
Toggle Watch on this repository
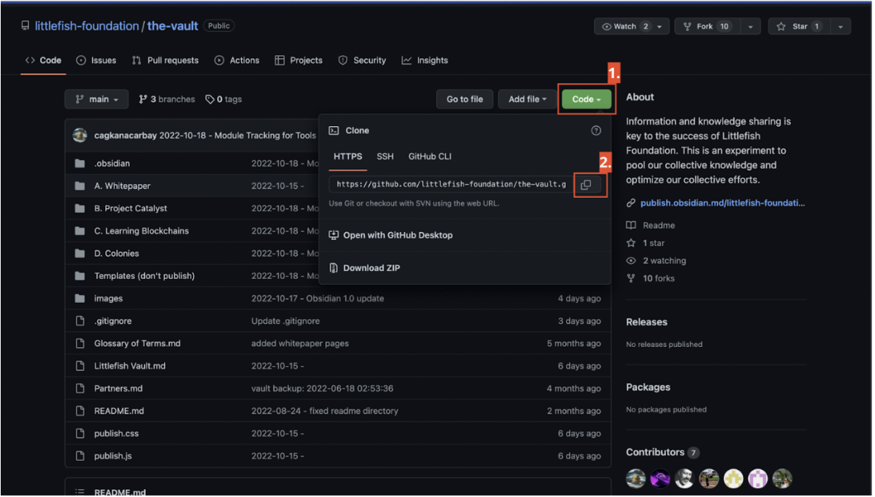(624, 27)
